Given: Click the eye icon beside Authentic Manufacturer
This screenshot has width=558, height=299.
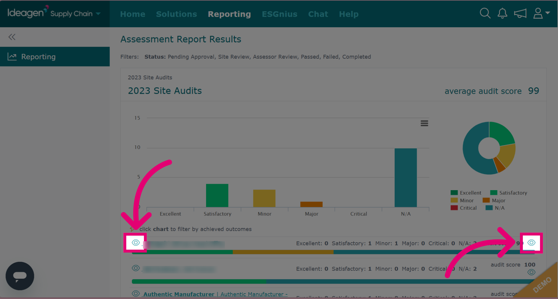Looking at the screenshot, I should [136, 293].
